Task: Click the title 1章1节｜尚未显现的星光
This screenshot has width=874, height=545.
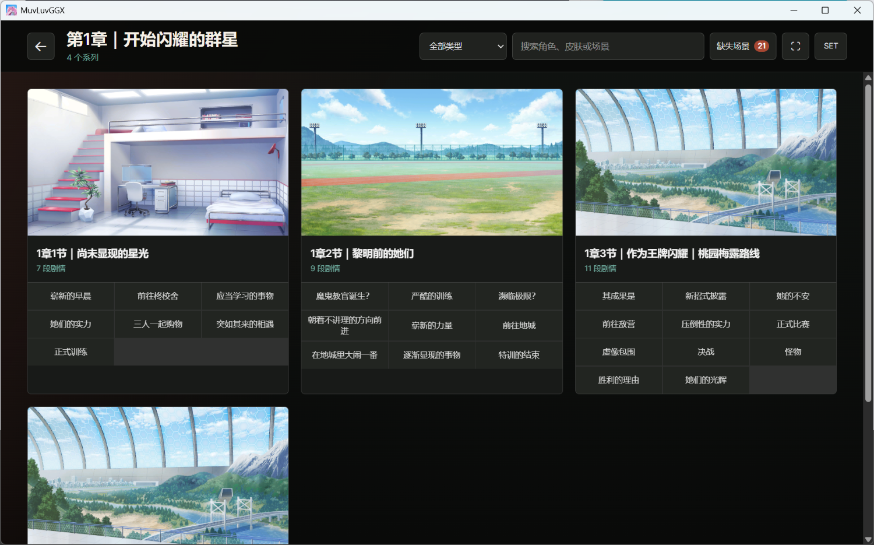Action: 93,254
